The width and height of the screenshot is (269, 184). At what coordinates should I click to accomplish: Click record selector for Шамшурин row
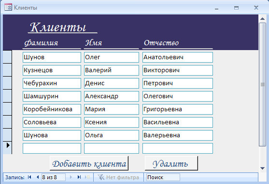(7, 96)
